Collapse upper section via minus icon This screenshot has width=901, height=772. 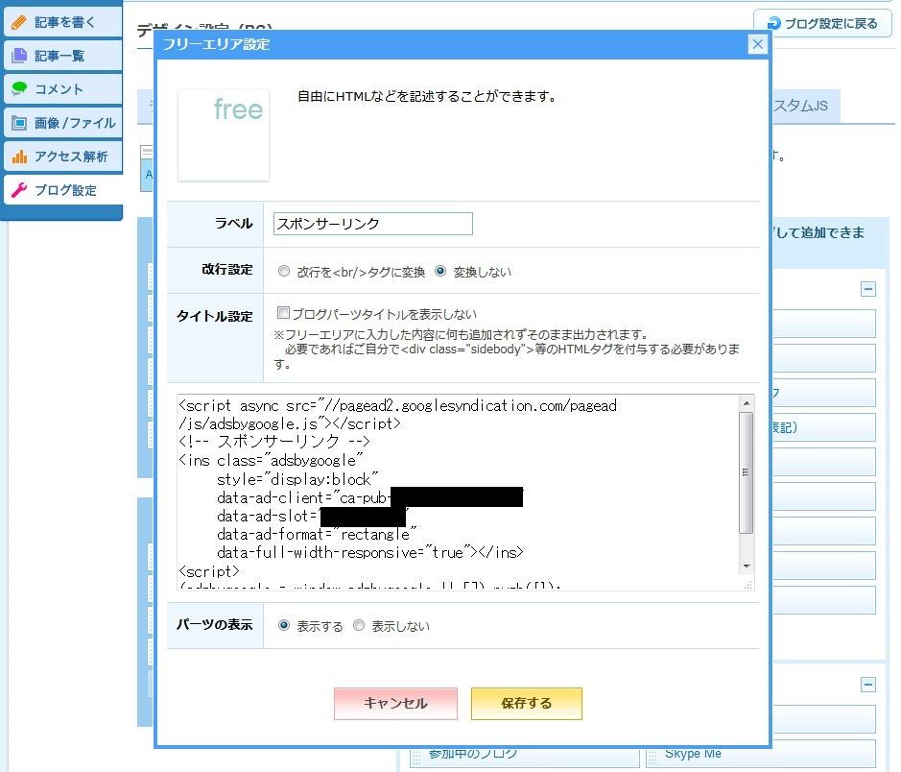click(x=868, y=289)
